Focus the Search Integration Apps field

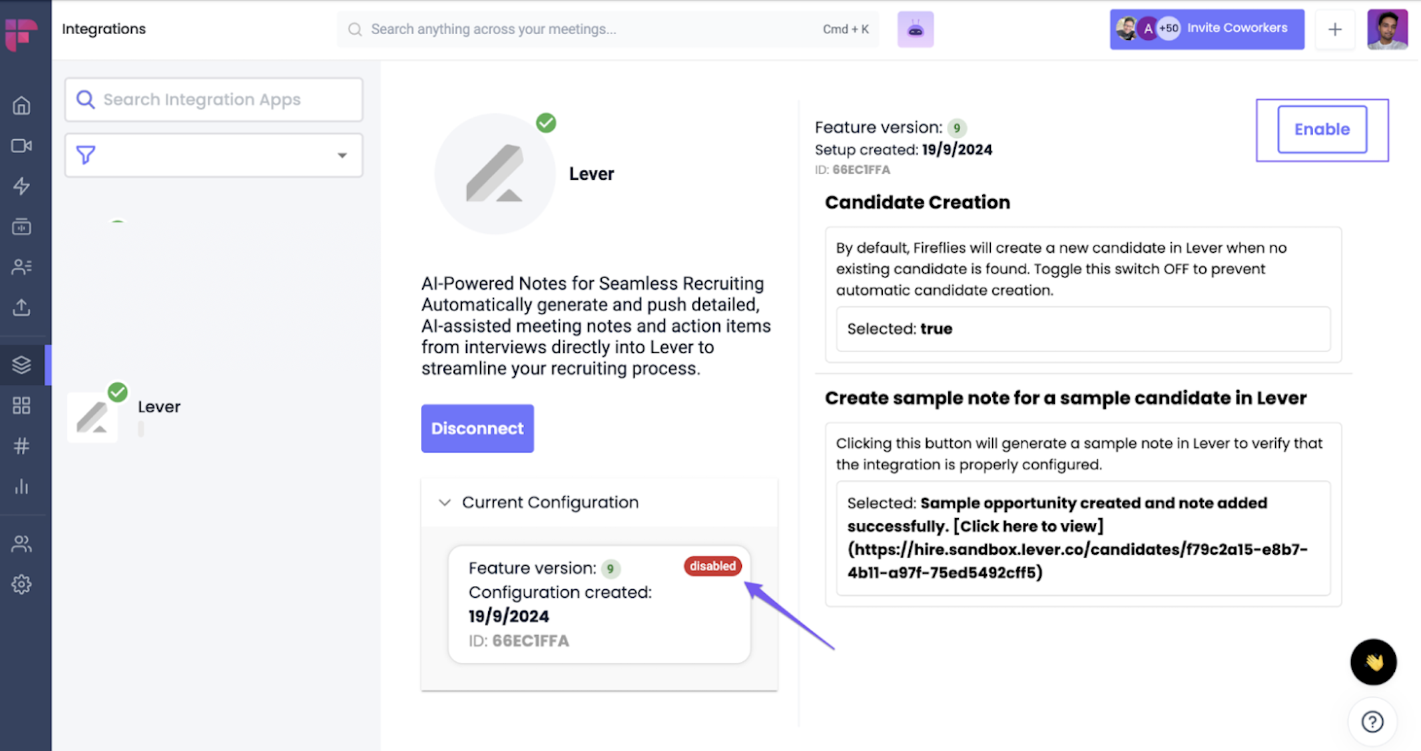[x=214, y=100]
